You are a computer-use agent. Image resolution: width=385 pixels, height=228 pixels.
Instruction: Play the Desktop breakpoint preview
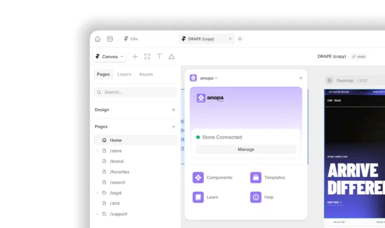click(x=330, y=80)
